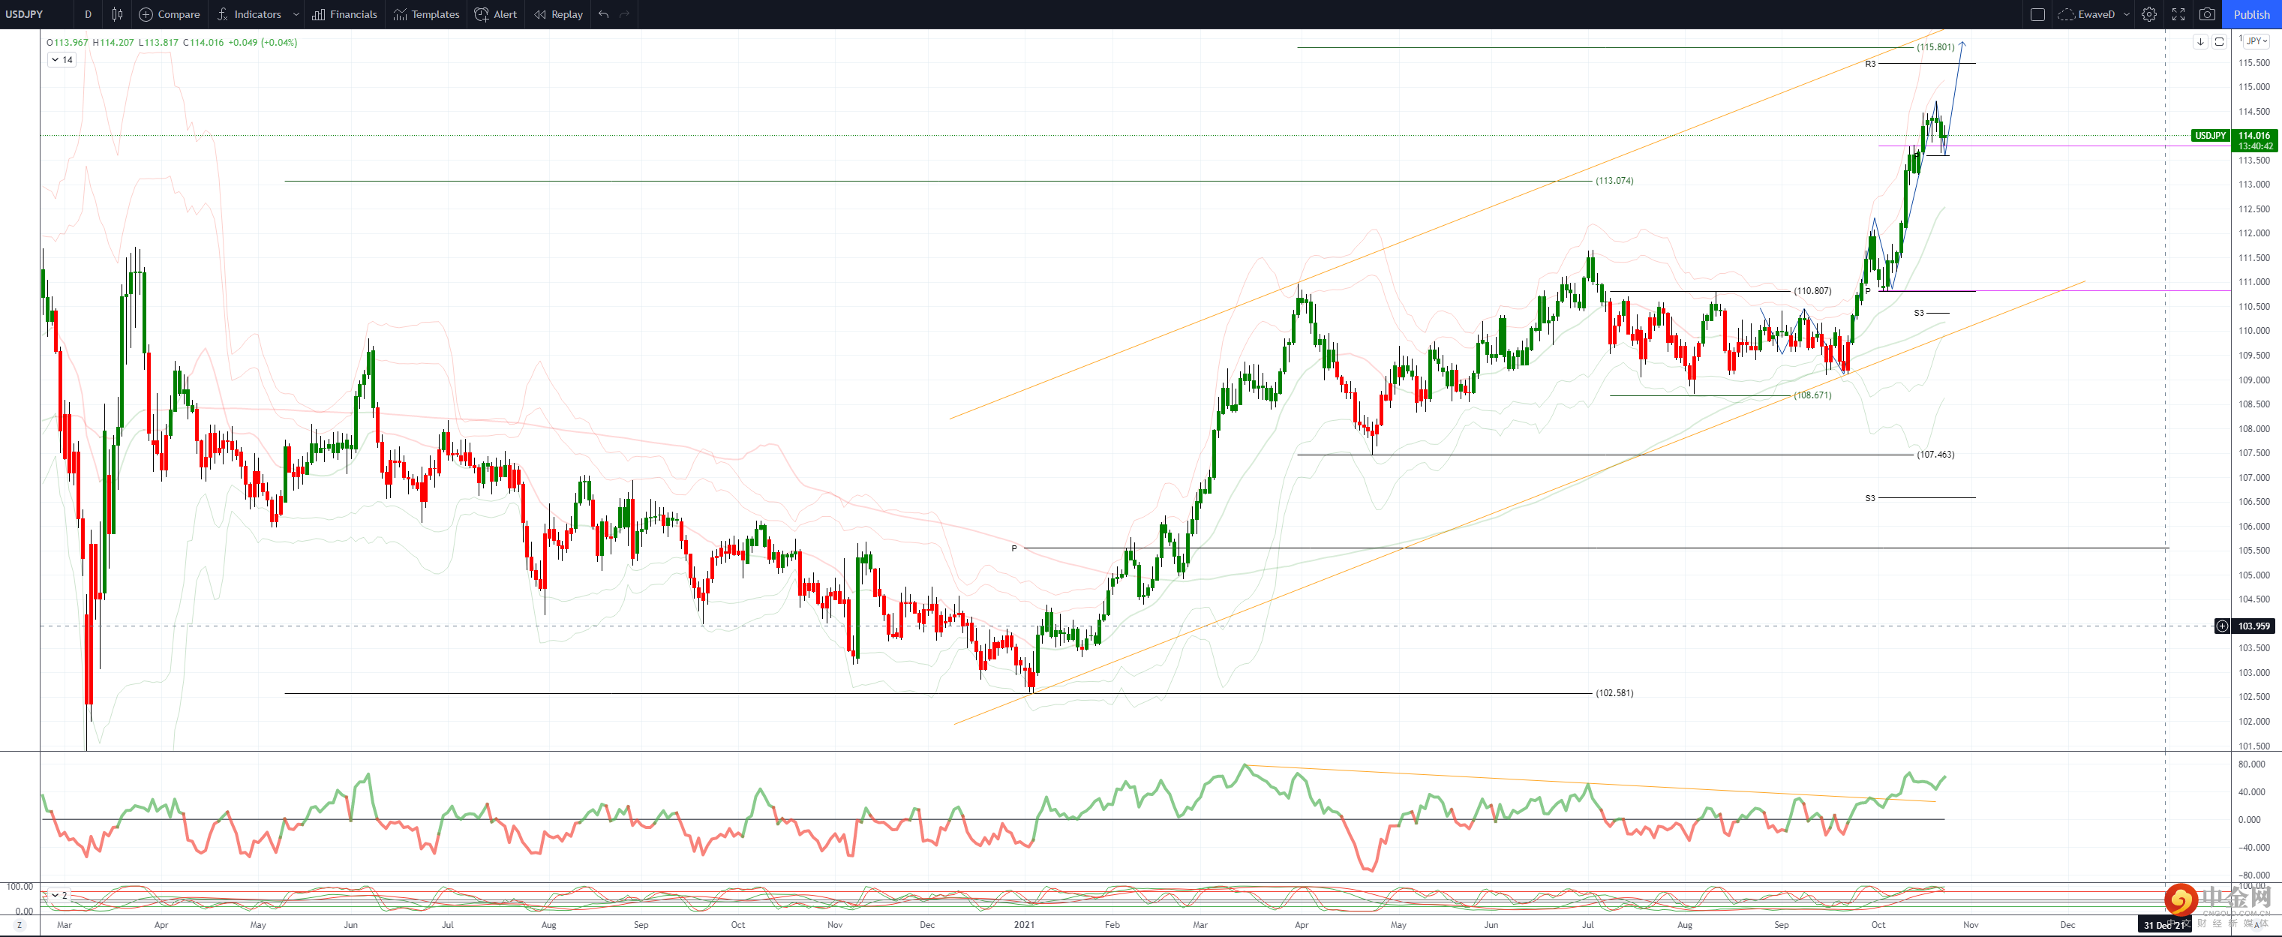This screenshot has width=2282, height=937.
Task: Click the redo arrow icon
Action: 625,14
